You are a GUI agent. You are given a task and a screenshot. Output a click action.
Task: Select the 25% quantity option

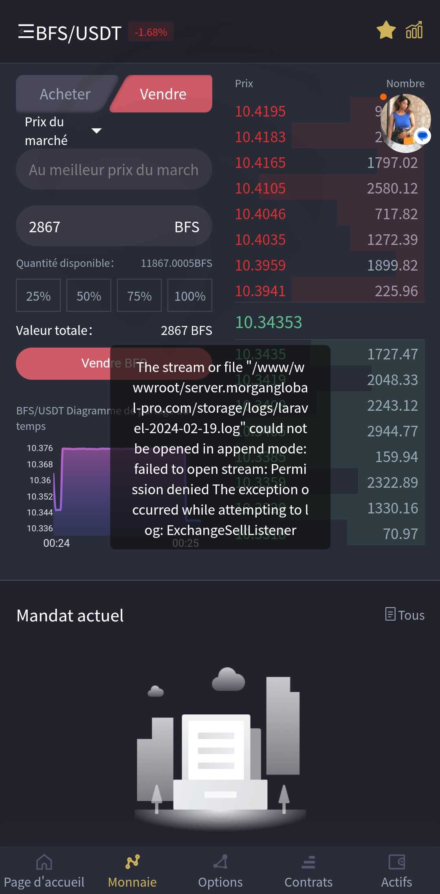(x=38, y=295)
